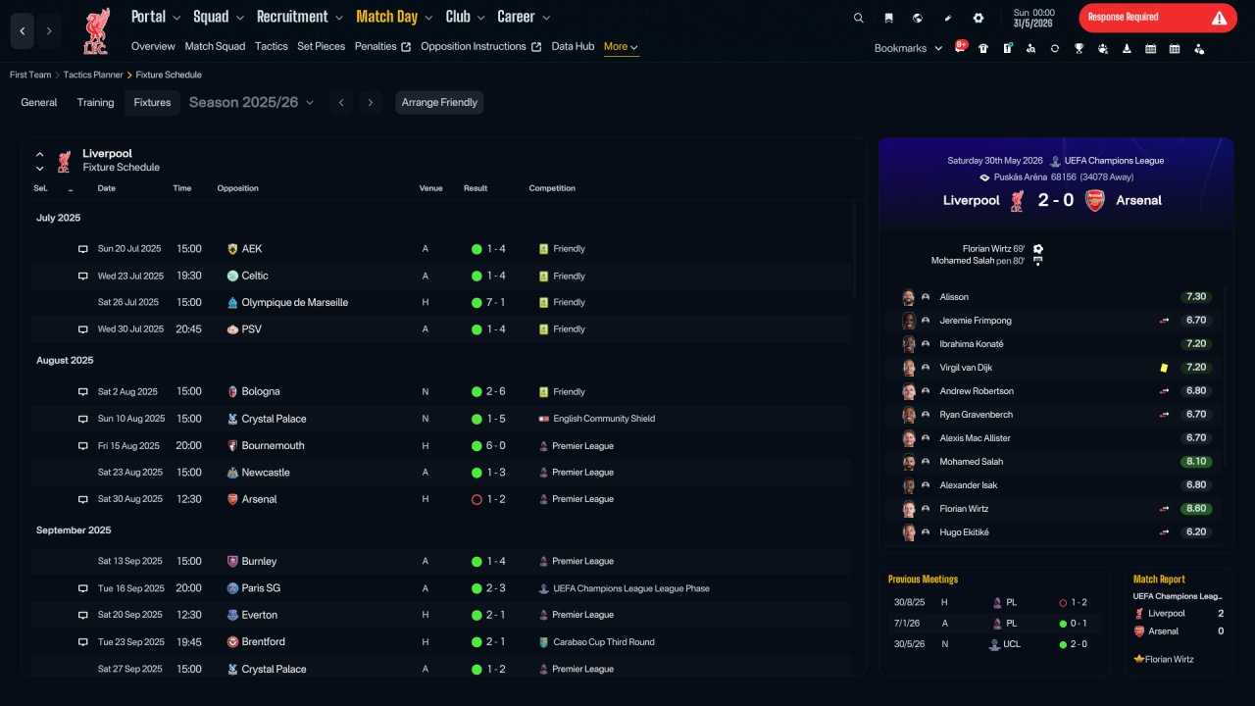Open the Tactics submenu item
Image resolution: width=1255 pixels, height=706 pixels.
point(272,46)
